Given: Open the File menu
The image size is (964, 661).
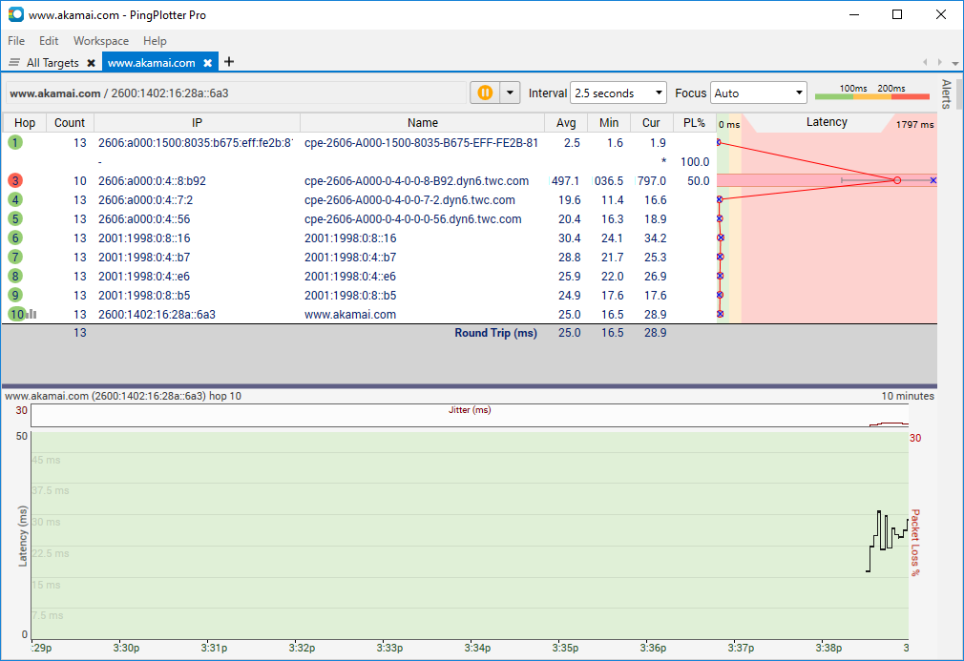Looking at the screenshot, I should coord(15,40).
